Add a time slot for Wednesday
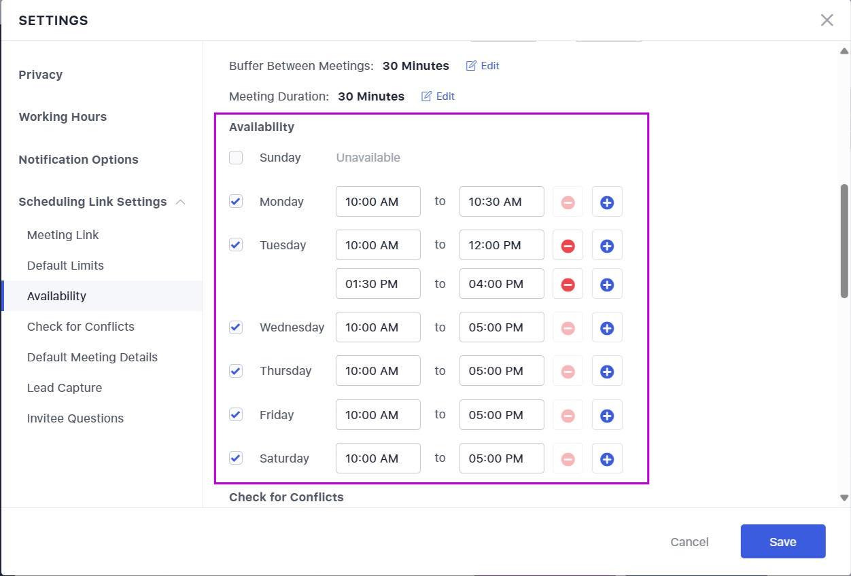 pyautogui.click(x=607, y=328)
